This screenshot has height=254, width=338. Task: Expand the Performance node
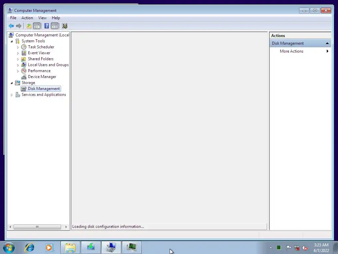18,71
